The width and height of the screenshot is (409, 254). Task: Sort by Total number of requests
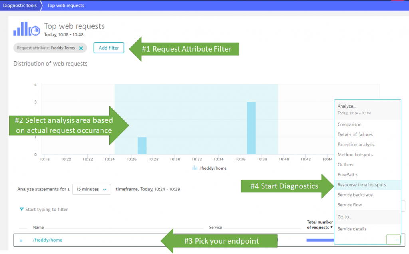point(320,225)
